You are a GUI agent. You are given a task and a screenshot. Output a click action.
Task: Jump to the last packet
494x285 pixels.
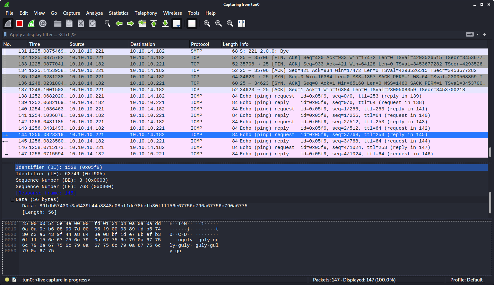165,23
